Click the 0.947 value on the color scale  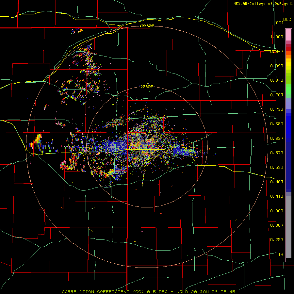point(277,51)
